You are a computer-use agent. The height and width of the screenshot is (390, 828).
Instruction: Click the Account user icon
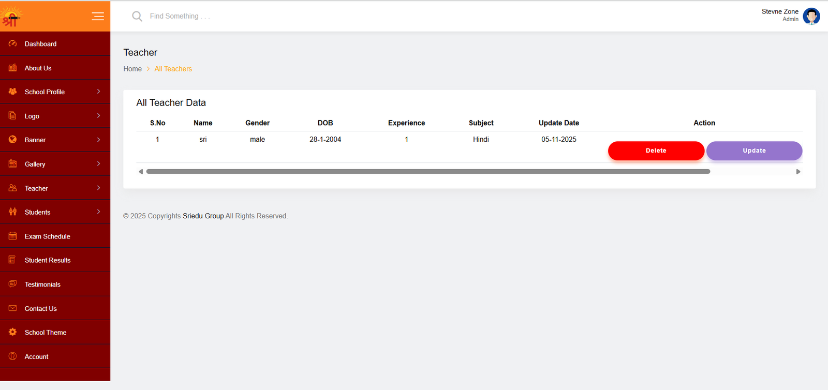[x=13, y=356]
